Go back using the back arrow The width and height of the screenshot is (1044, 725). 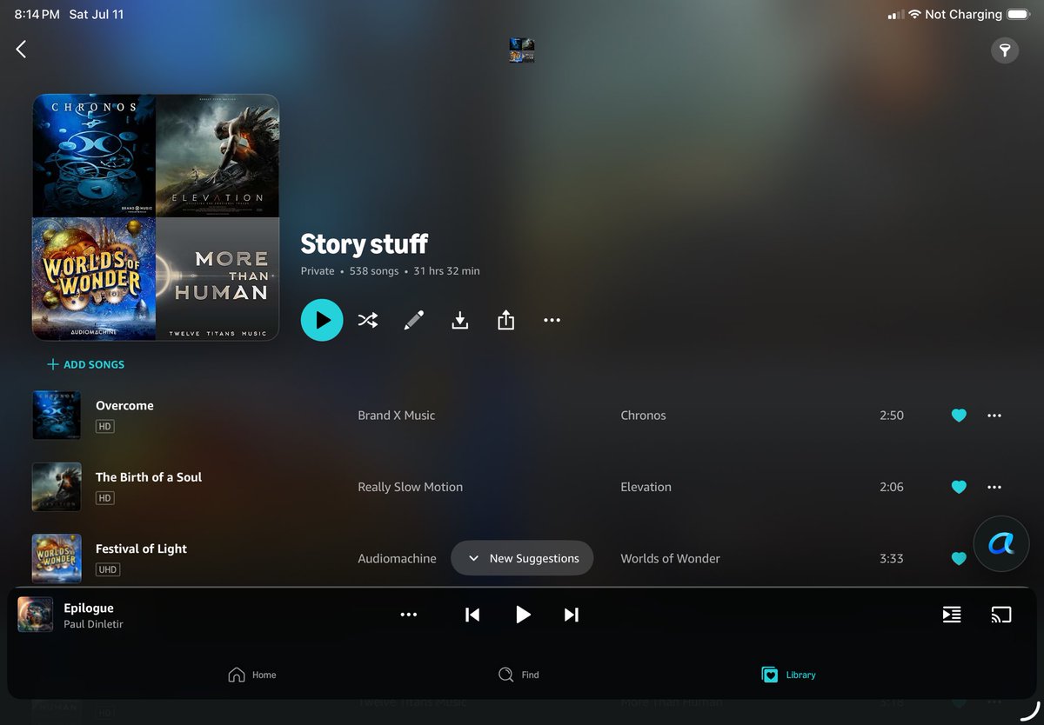pyautogui.click(x=21, y=50)
